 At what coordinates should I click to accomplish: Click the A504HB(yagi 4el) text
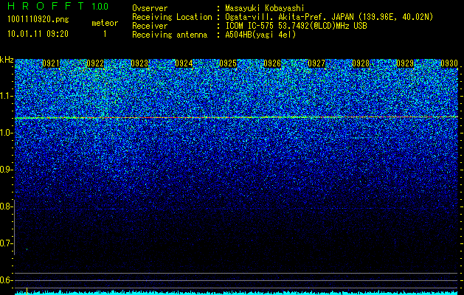coord(260,35)
